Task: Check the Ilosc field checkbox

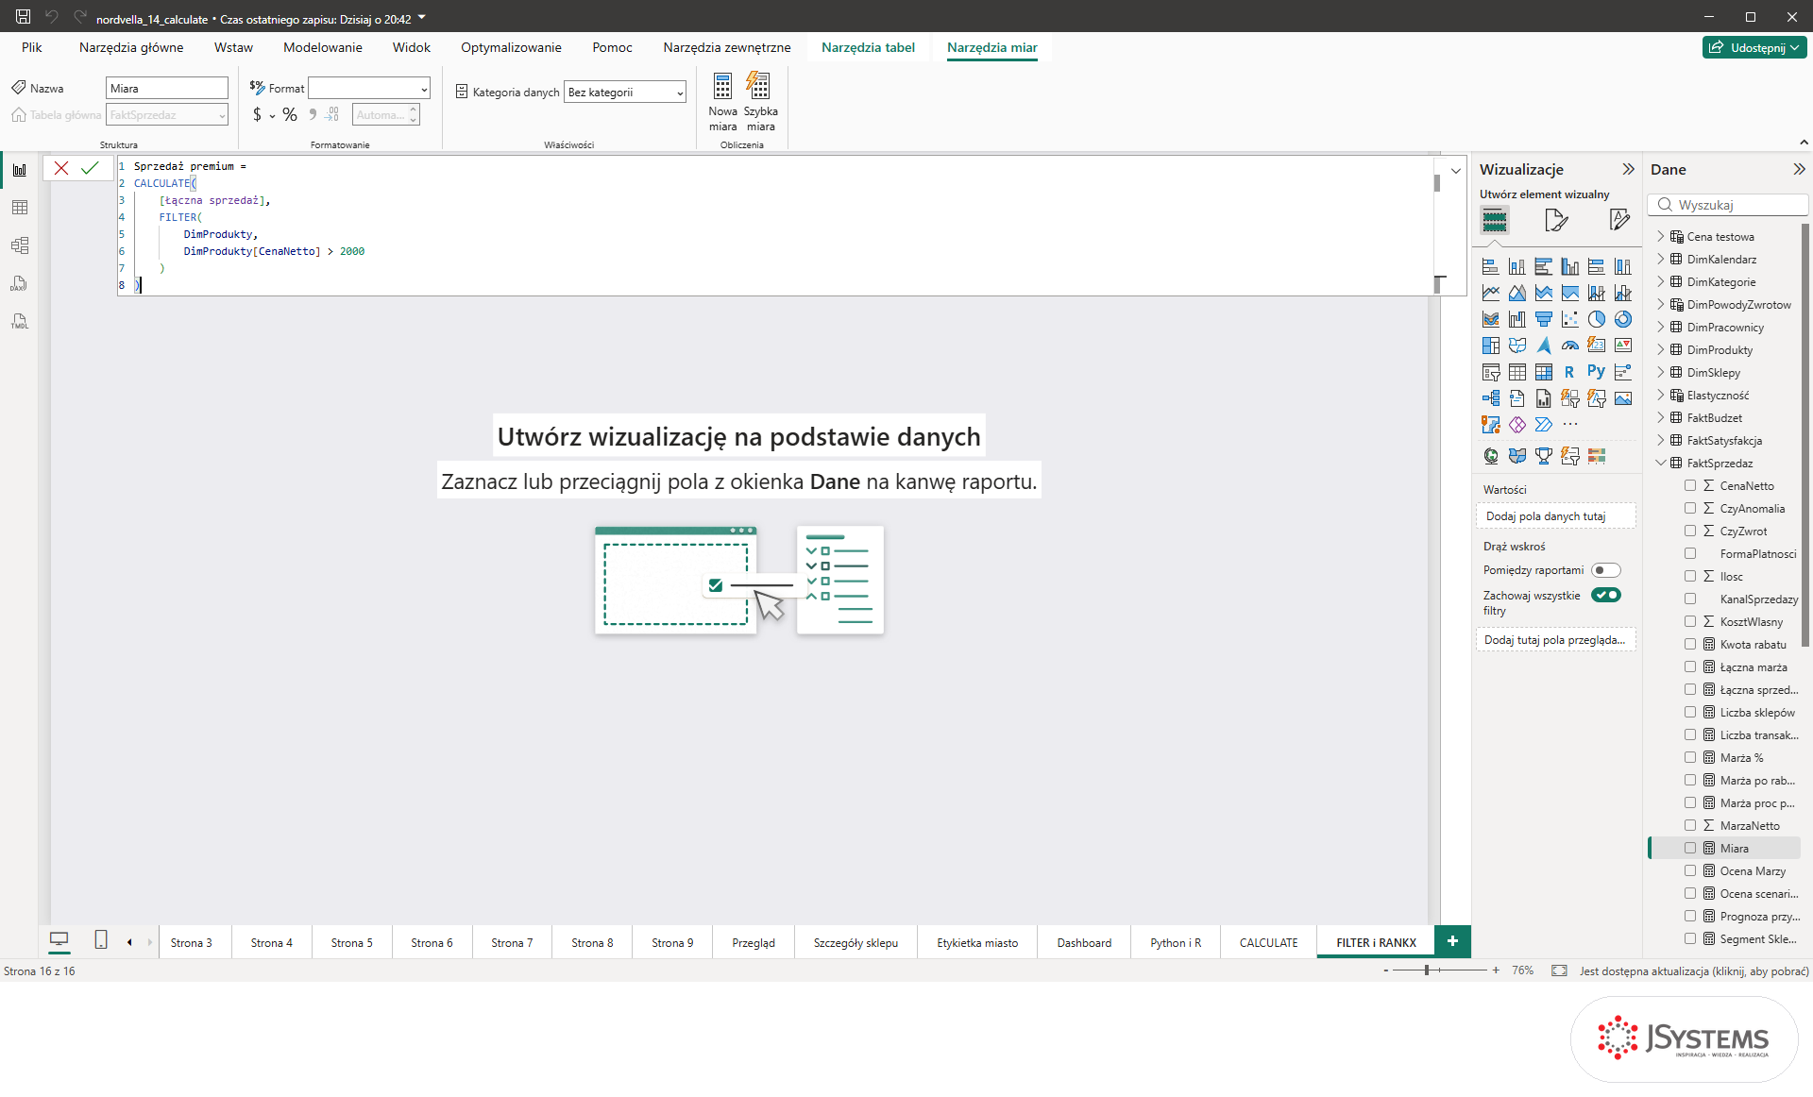Action: pyautogui.click(x=1690, y=577)
